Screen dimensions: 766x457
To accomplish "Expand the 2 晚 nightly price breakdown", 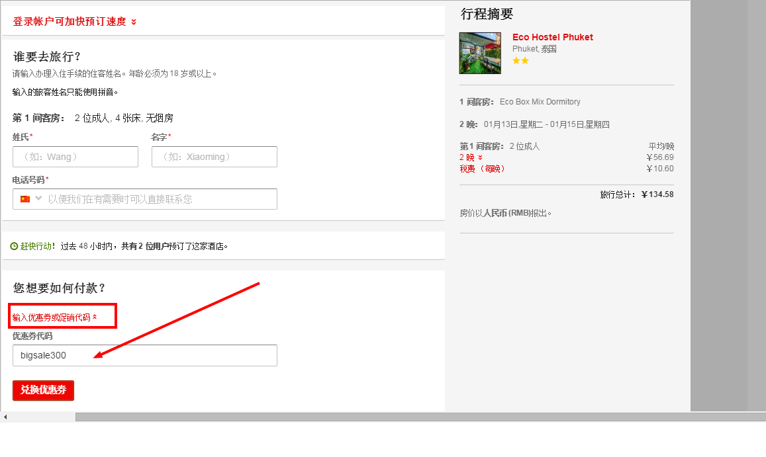I will pyautogui.click(x=471, y=157).
